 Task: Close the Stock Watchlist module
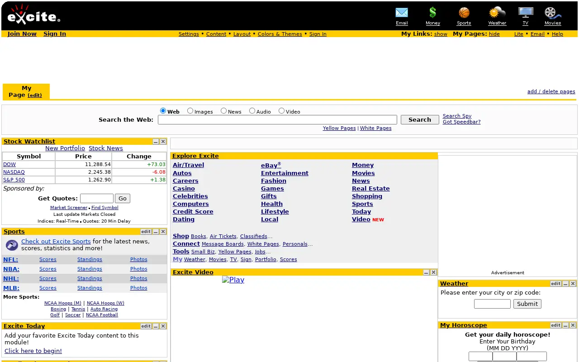coord(163,142)
